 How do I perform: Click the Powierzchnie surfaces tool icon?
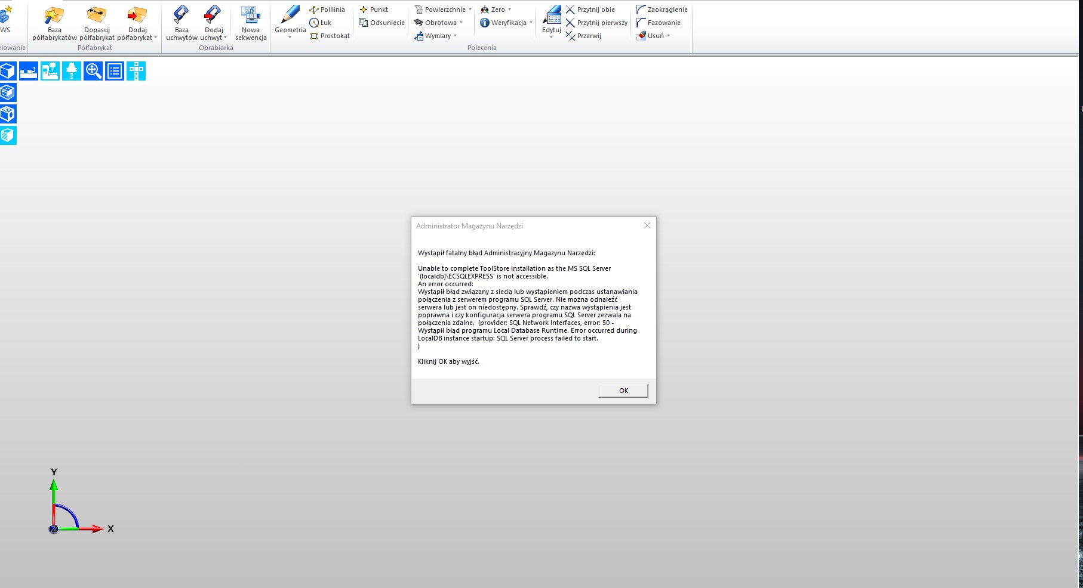(419, 10)
